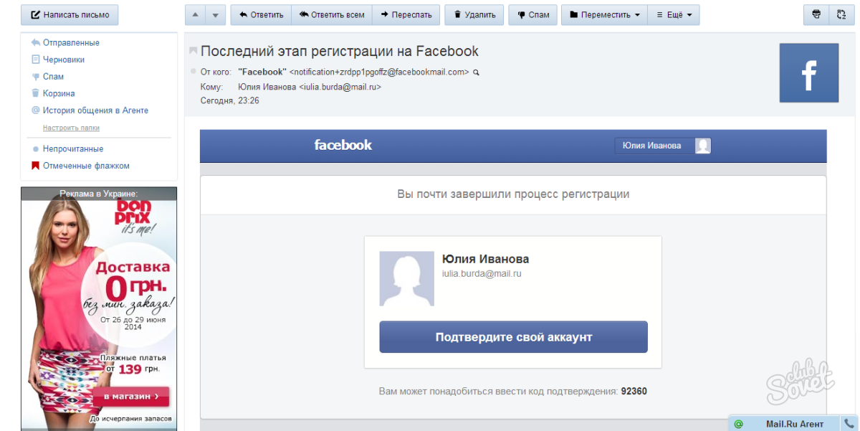Open Корзина trash folder

59,94
